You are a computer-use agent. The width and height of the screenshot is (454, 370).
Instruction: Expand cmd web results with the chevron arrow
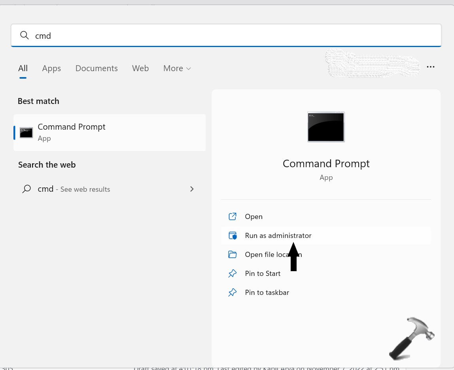192,189
